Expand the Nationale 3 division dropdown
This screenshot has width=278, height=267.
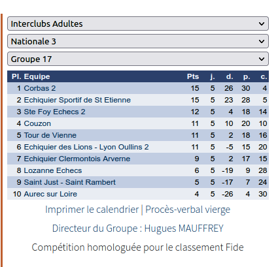coord(138,41)
